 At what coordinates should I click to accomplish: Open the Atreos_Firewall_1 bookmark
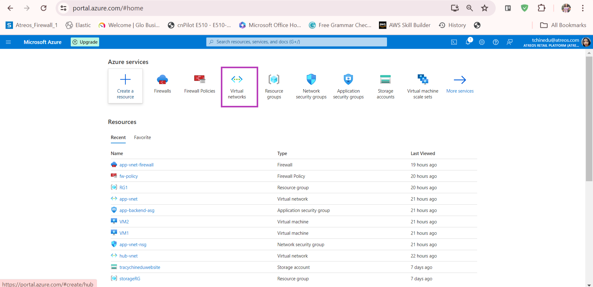[32, 25]
